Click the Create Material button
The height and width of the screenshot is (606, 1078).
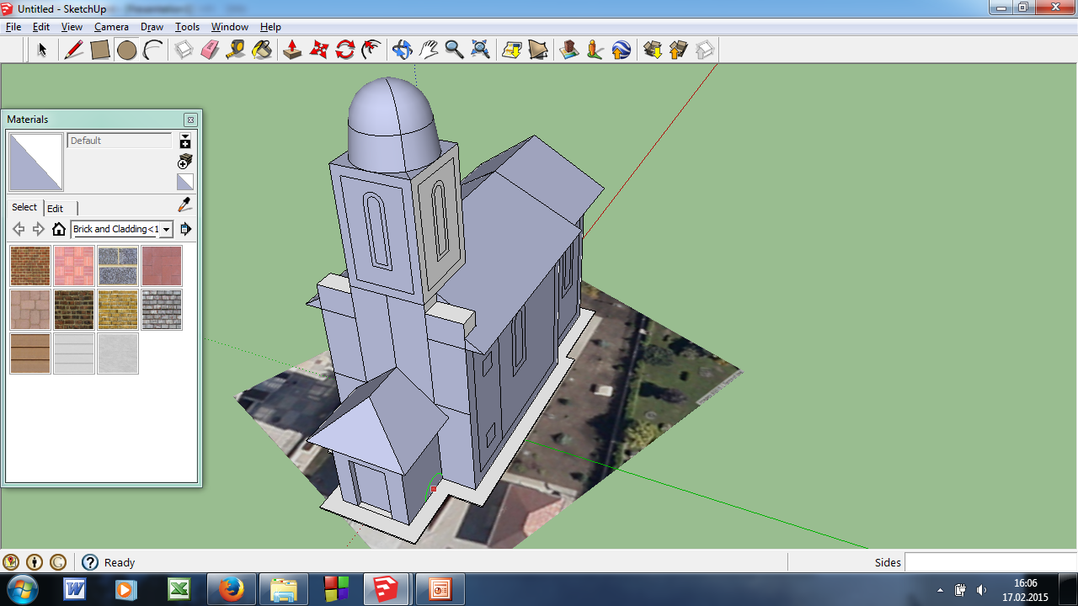(x=185, y=161)
